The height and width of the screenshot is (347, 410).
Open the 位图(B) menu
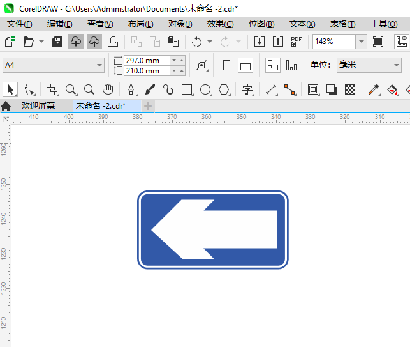coord(261,24)
